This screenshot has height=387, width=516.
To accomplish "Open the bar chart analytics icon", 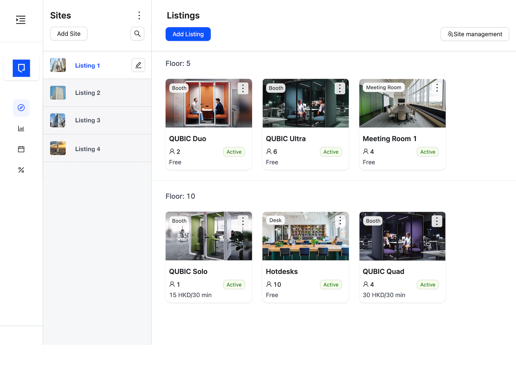I will coord(21,129).
